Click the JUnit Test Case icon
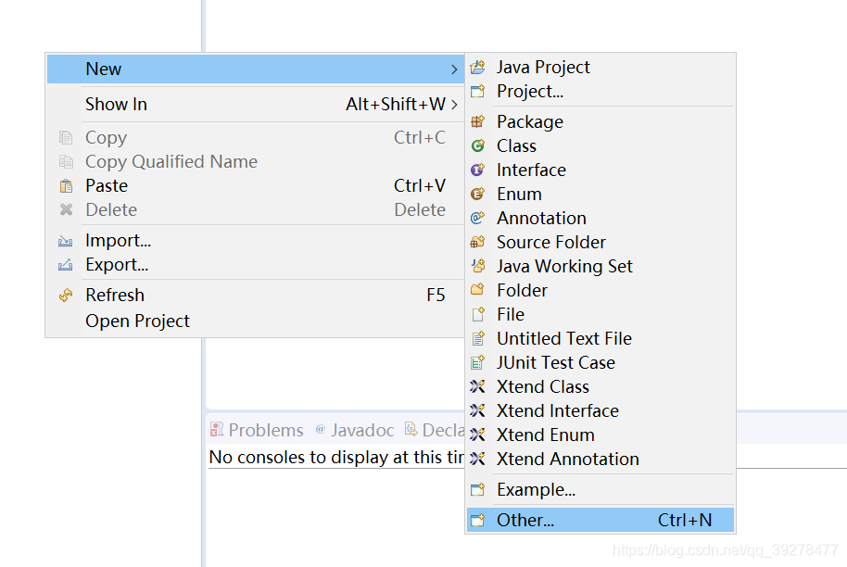 (x=477, y=362)
